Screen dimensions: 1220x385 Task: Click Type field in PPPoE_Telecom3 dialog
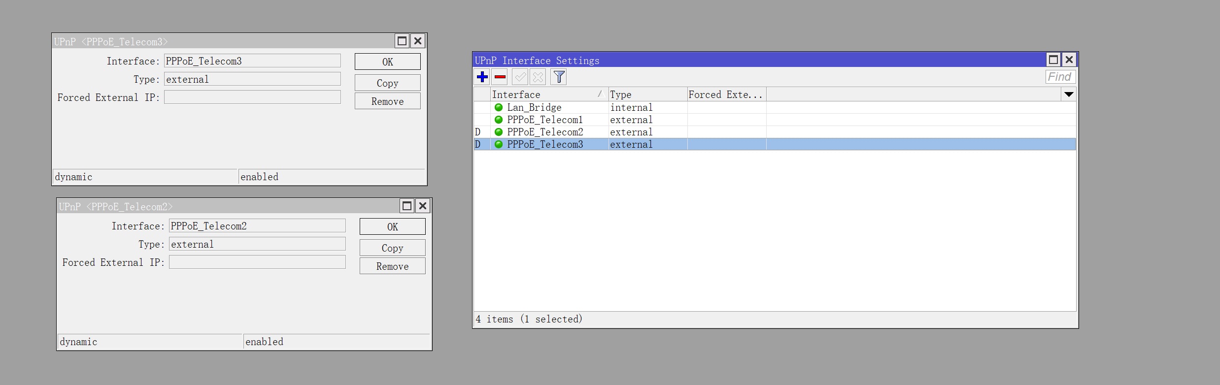(x=252, y=79)
